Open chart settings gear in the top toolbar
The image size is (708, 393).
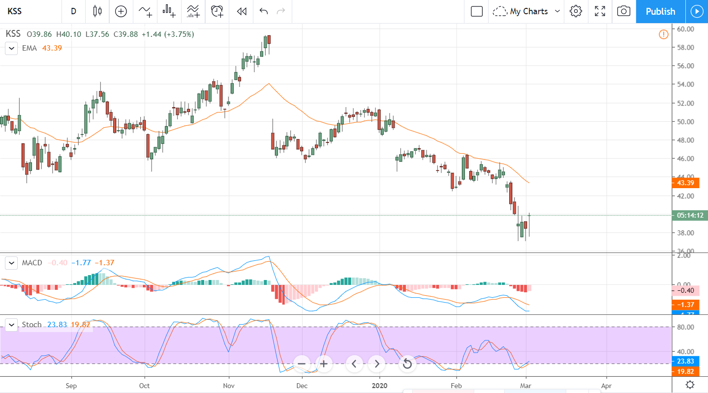576,11
